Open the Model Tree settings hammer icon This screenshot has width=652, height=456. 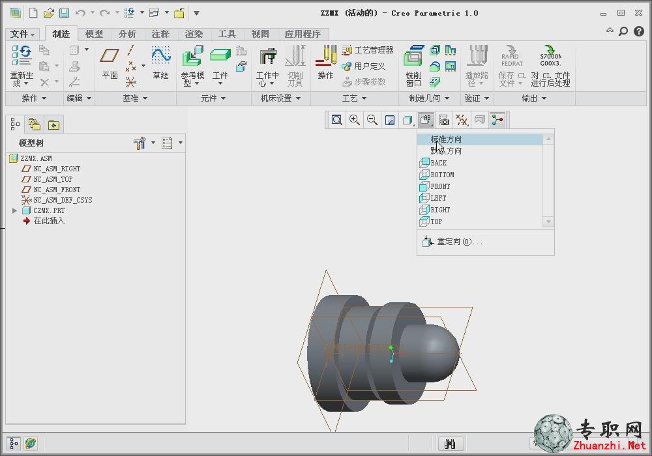click(x=140, y=143)
